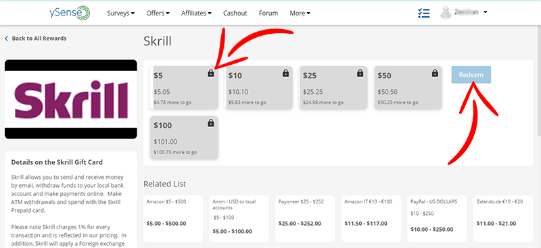
Task: Open the Cashout page
Action: pyautogui.click(x=235, y=13)
